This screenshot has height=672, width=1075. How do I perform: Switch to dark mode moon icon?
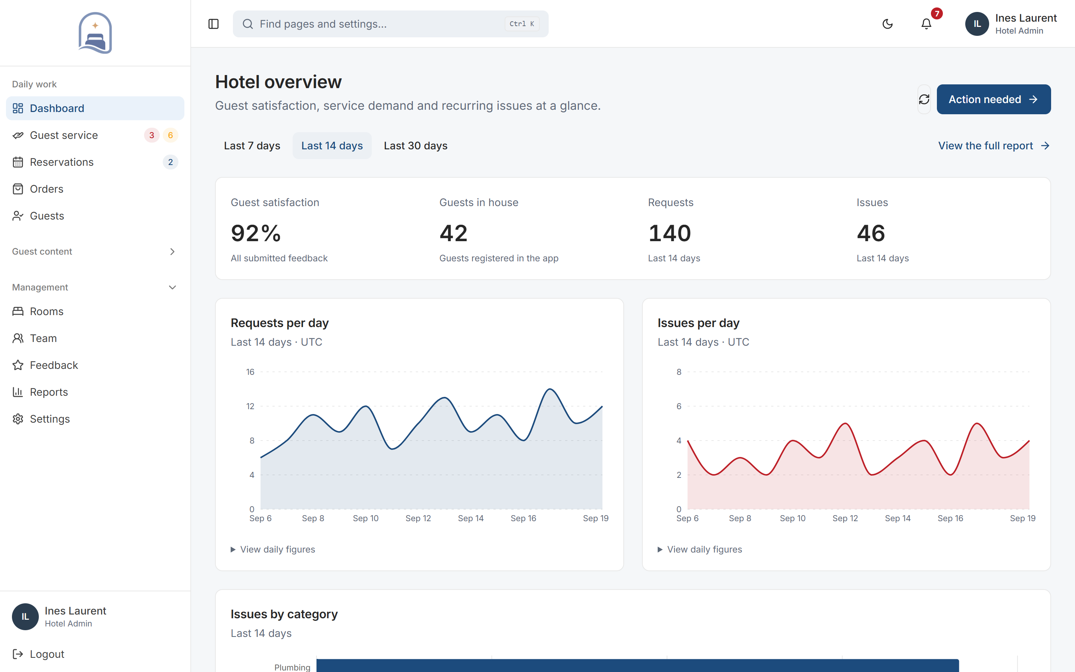tap(887, 24)
